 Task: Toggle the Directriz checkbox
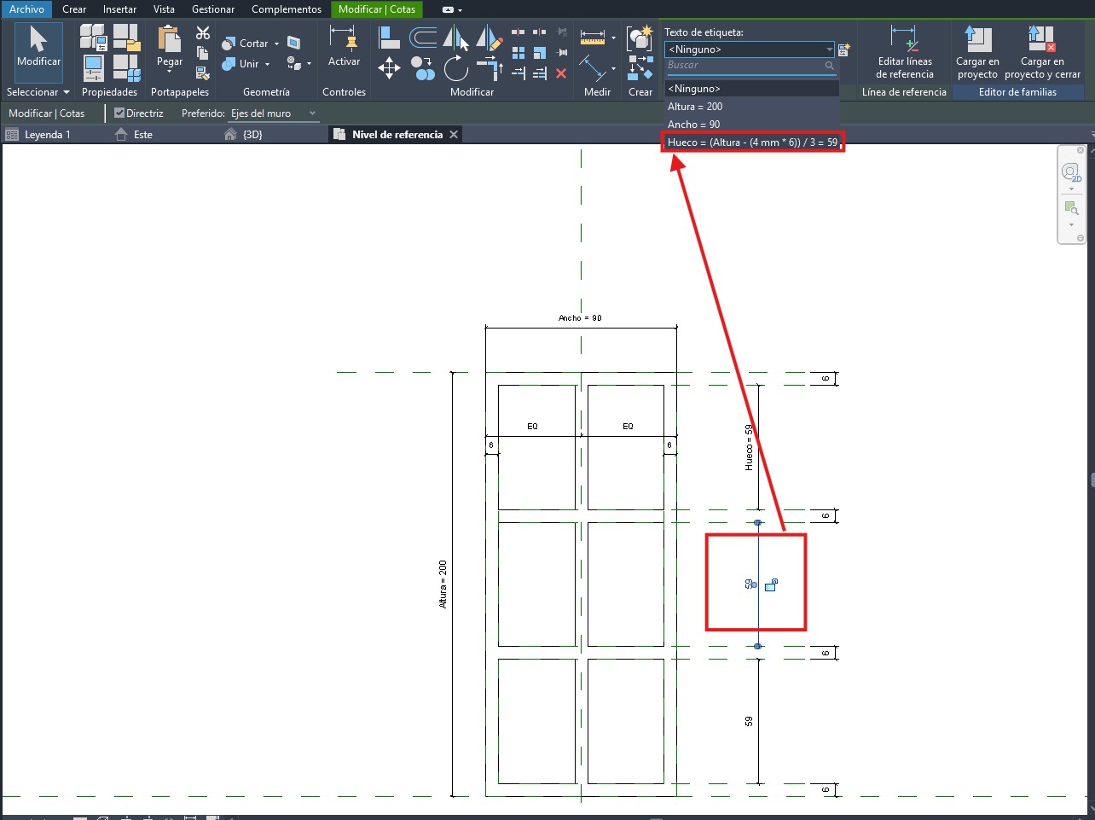click(x=119, y=113)
